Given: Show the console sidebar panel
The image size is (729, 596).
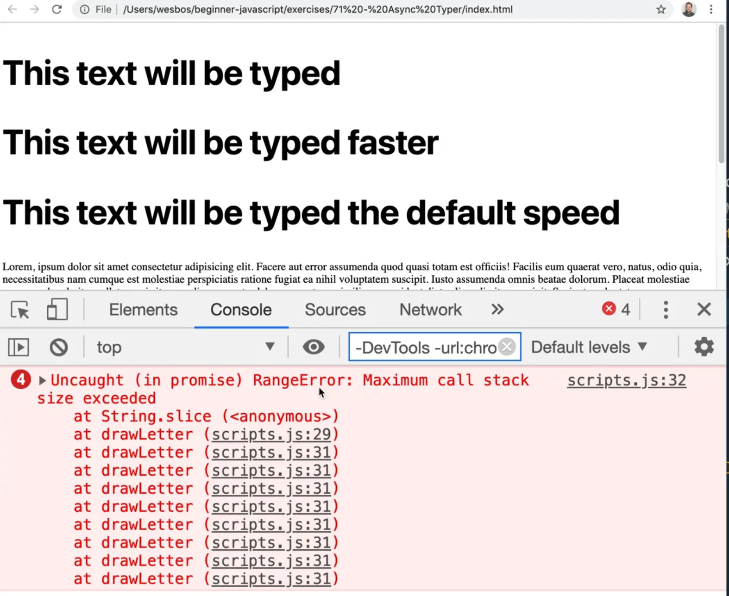Looking at the screenshot, I should coord(19,347).
